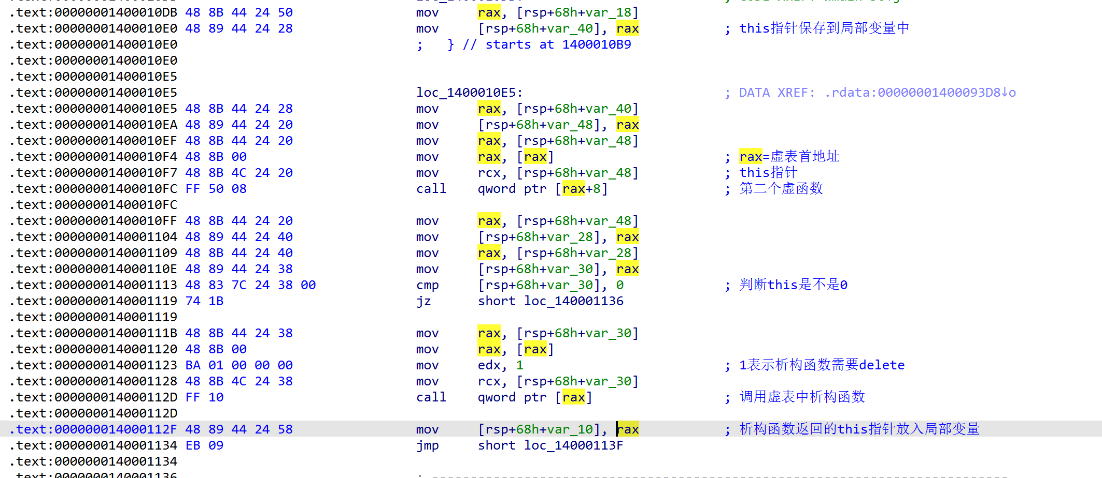Click operand [rsp+68h+var_28], rax at 140001104
Screen dimensions: 1102x478
(558, 236)
